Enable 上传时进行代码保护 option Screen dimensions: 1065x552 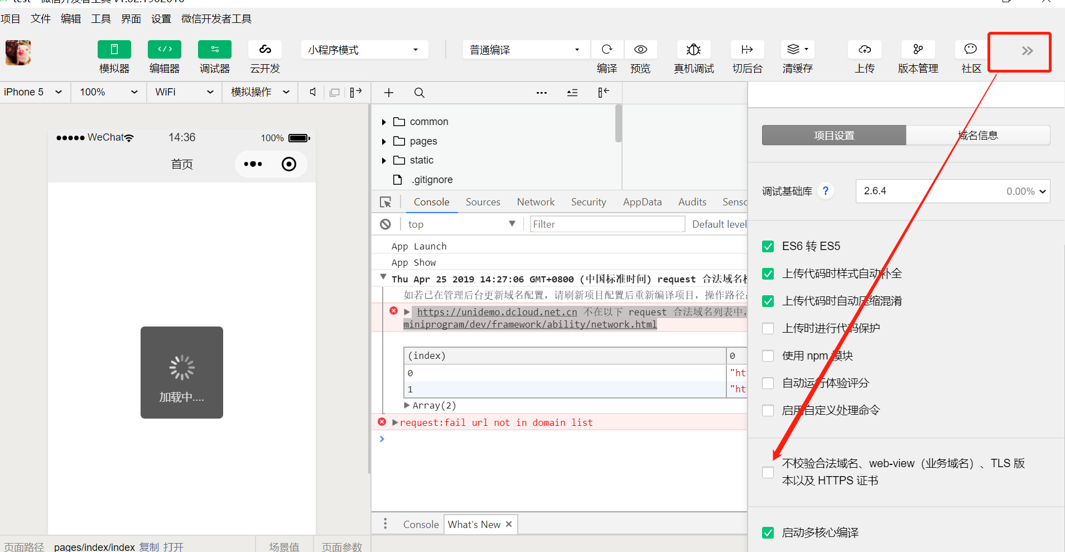(x=768, y=328)
